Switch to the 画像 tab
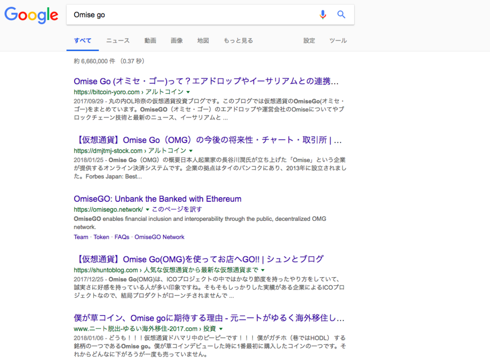The width and height of the screenshot is (490, 362). click(x=177, y=41)
